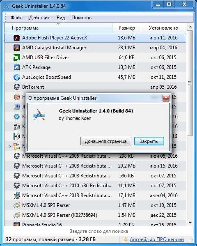Select the Adobe Flash Player 22 ActiveX row
The image size is (197, 246).
[x=95, y=38]
